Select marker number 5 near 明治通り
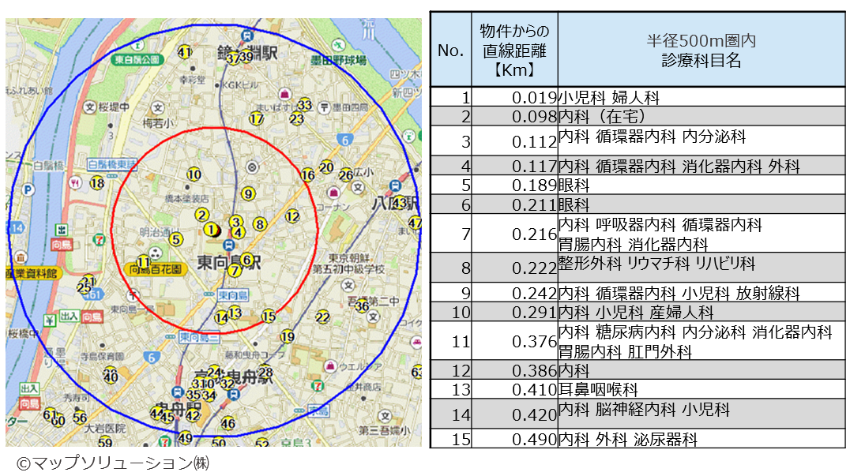The image size is (850, 476). (x=176, y=239)
